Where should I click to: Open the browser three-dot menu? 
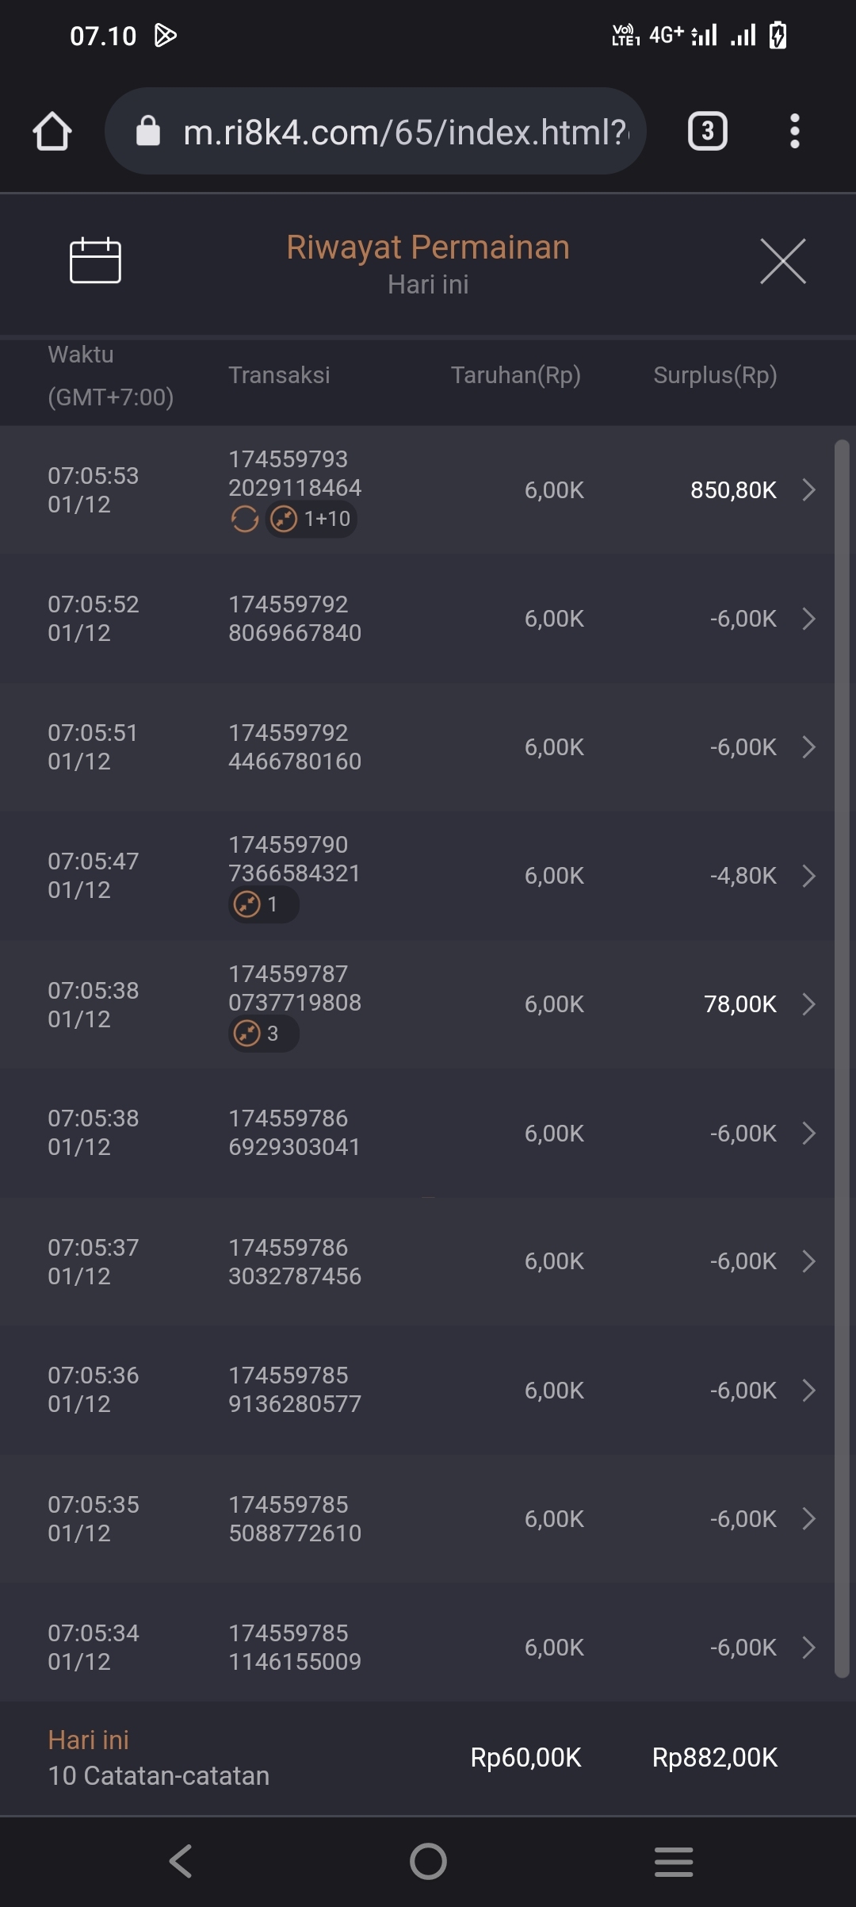pos(794,131)
